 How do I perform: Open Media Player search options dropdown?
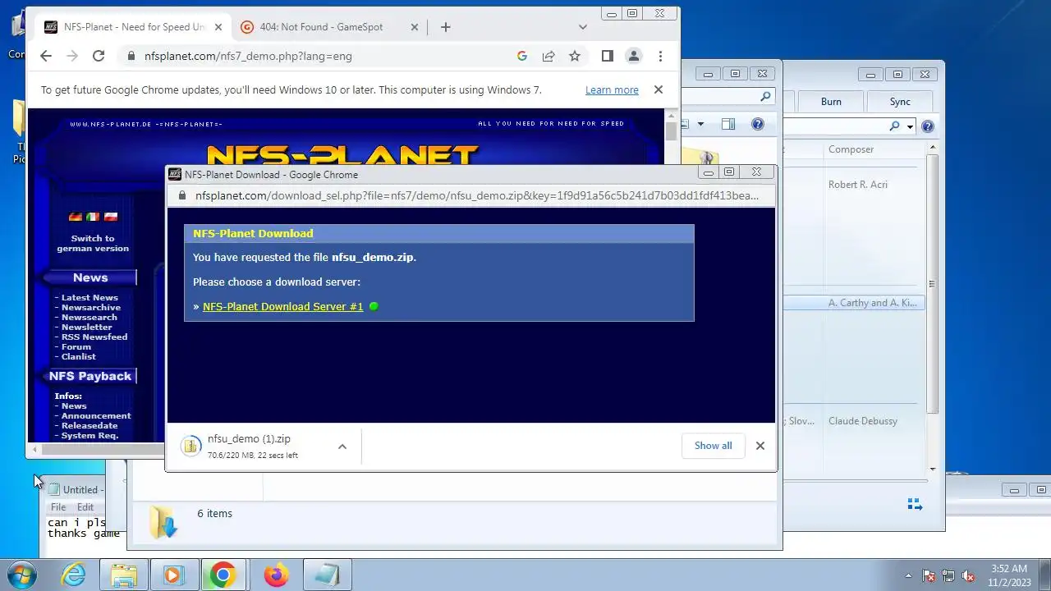point(911,126)
